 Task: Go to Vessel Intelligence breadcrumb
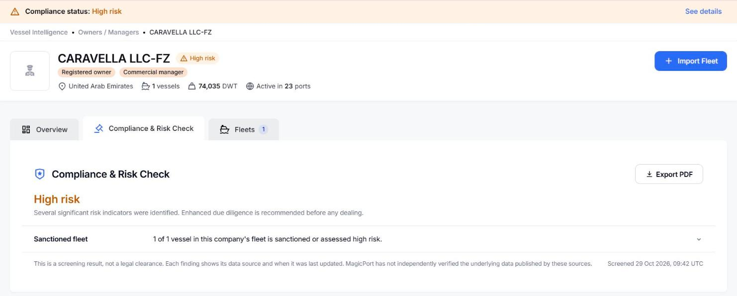tap(39, 32)
